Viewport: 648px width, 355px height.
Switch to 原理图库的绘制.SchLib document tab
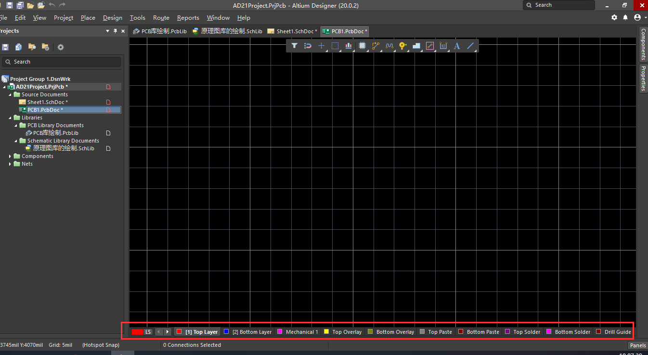pos(227,31)
